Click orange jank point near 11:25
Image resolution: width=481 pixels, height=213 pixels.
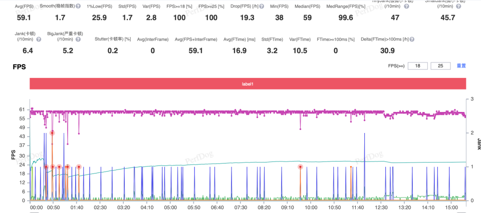(x=351, y=167)
